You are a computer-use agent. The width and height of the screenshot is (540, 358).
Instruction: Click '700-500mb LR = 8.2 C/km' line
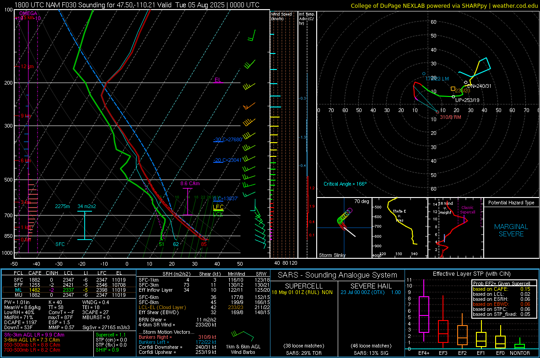pyautogui.click(x=32, y=350)
